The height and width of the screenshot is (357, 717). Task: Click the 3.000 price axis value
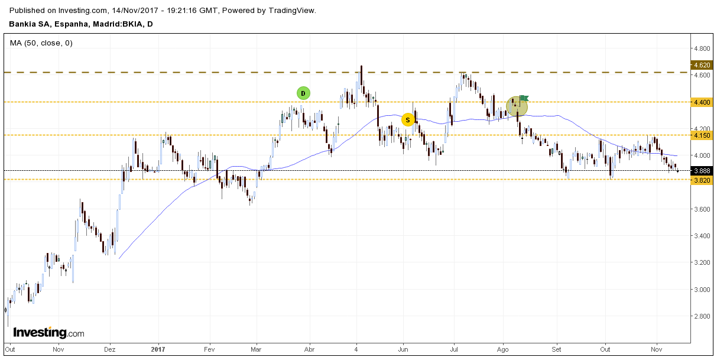point(702,290)
